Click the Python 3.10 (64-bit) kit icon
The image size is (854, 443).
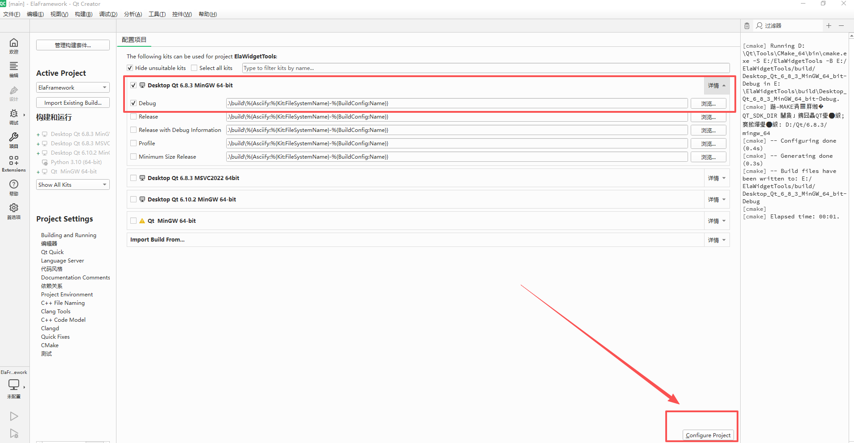(x=45, y=162)
